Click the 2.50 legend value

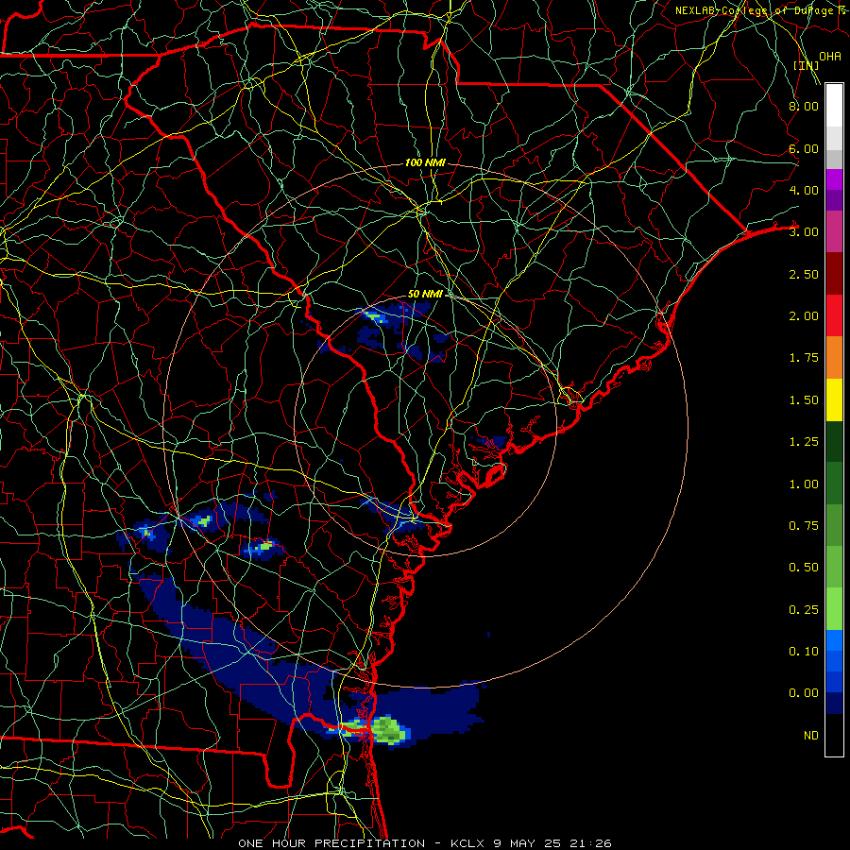(x=804, y=274)
